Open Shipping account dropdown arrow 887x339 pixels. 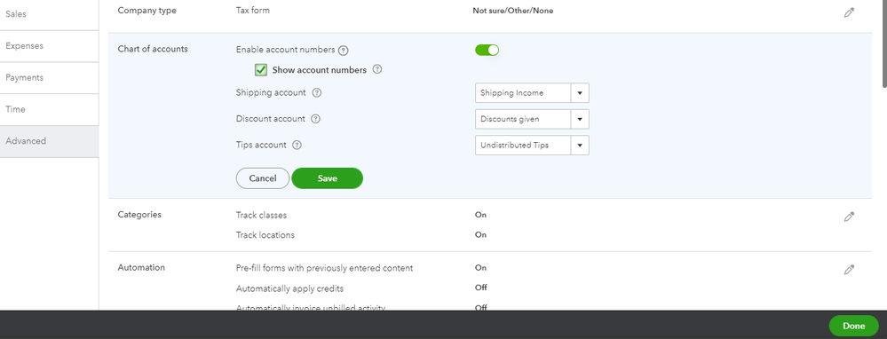[580, 92]
